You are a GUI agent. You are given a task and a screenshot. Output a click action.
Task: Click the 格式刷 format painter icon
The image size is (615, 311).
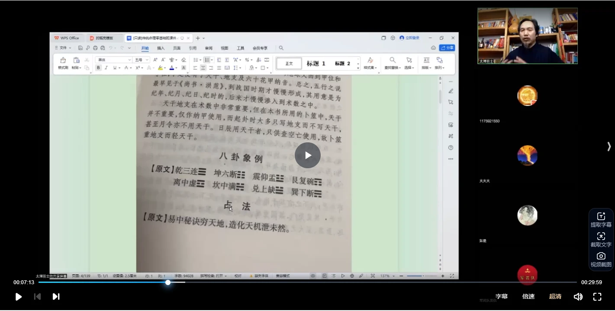[x=63, y=63]
